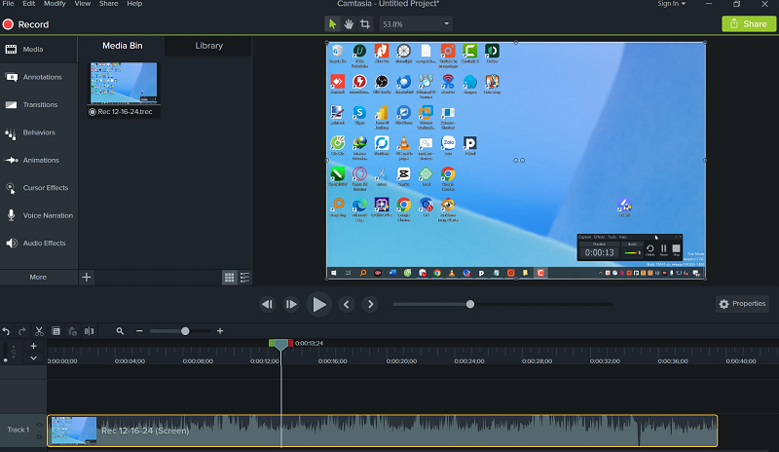The width and height of the screenshot is (779, 452).
Task: Click the preview scrubber slider handle
Action: (x=470, y=304)
